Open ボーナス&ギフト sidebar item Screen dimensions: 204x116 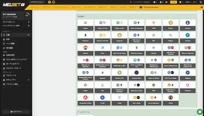click(16, 64)
